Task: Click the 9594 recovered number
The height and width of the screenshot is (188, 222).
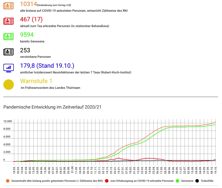Action: pyautogui.click(x=27, y=35)
